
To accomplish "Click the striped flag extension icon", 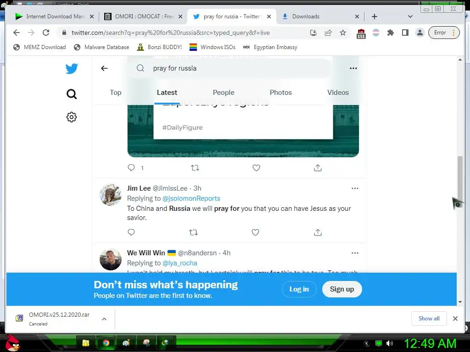I will click(376, 33).
